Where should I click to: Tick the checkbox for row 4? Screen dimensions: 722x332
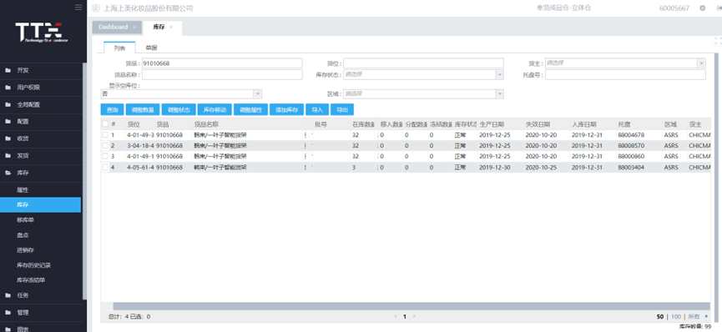tap(105, 167)
